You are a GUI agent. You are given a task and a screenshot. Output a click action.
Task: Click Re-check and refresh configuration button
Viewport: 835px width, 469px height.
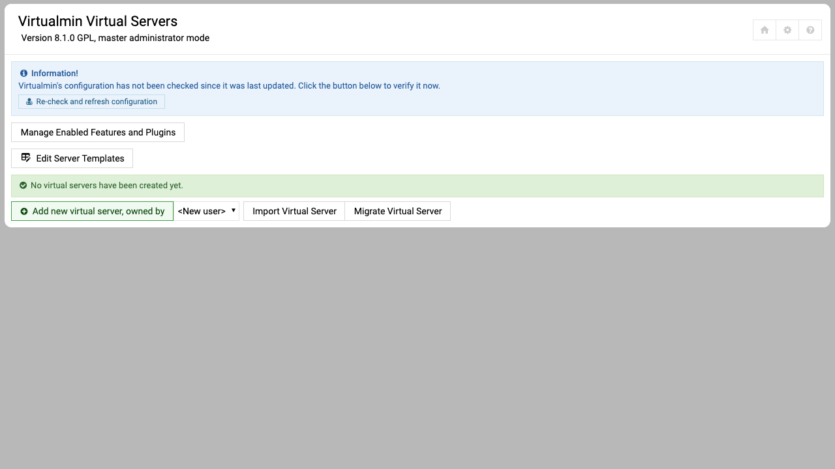coord(91,102)
